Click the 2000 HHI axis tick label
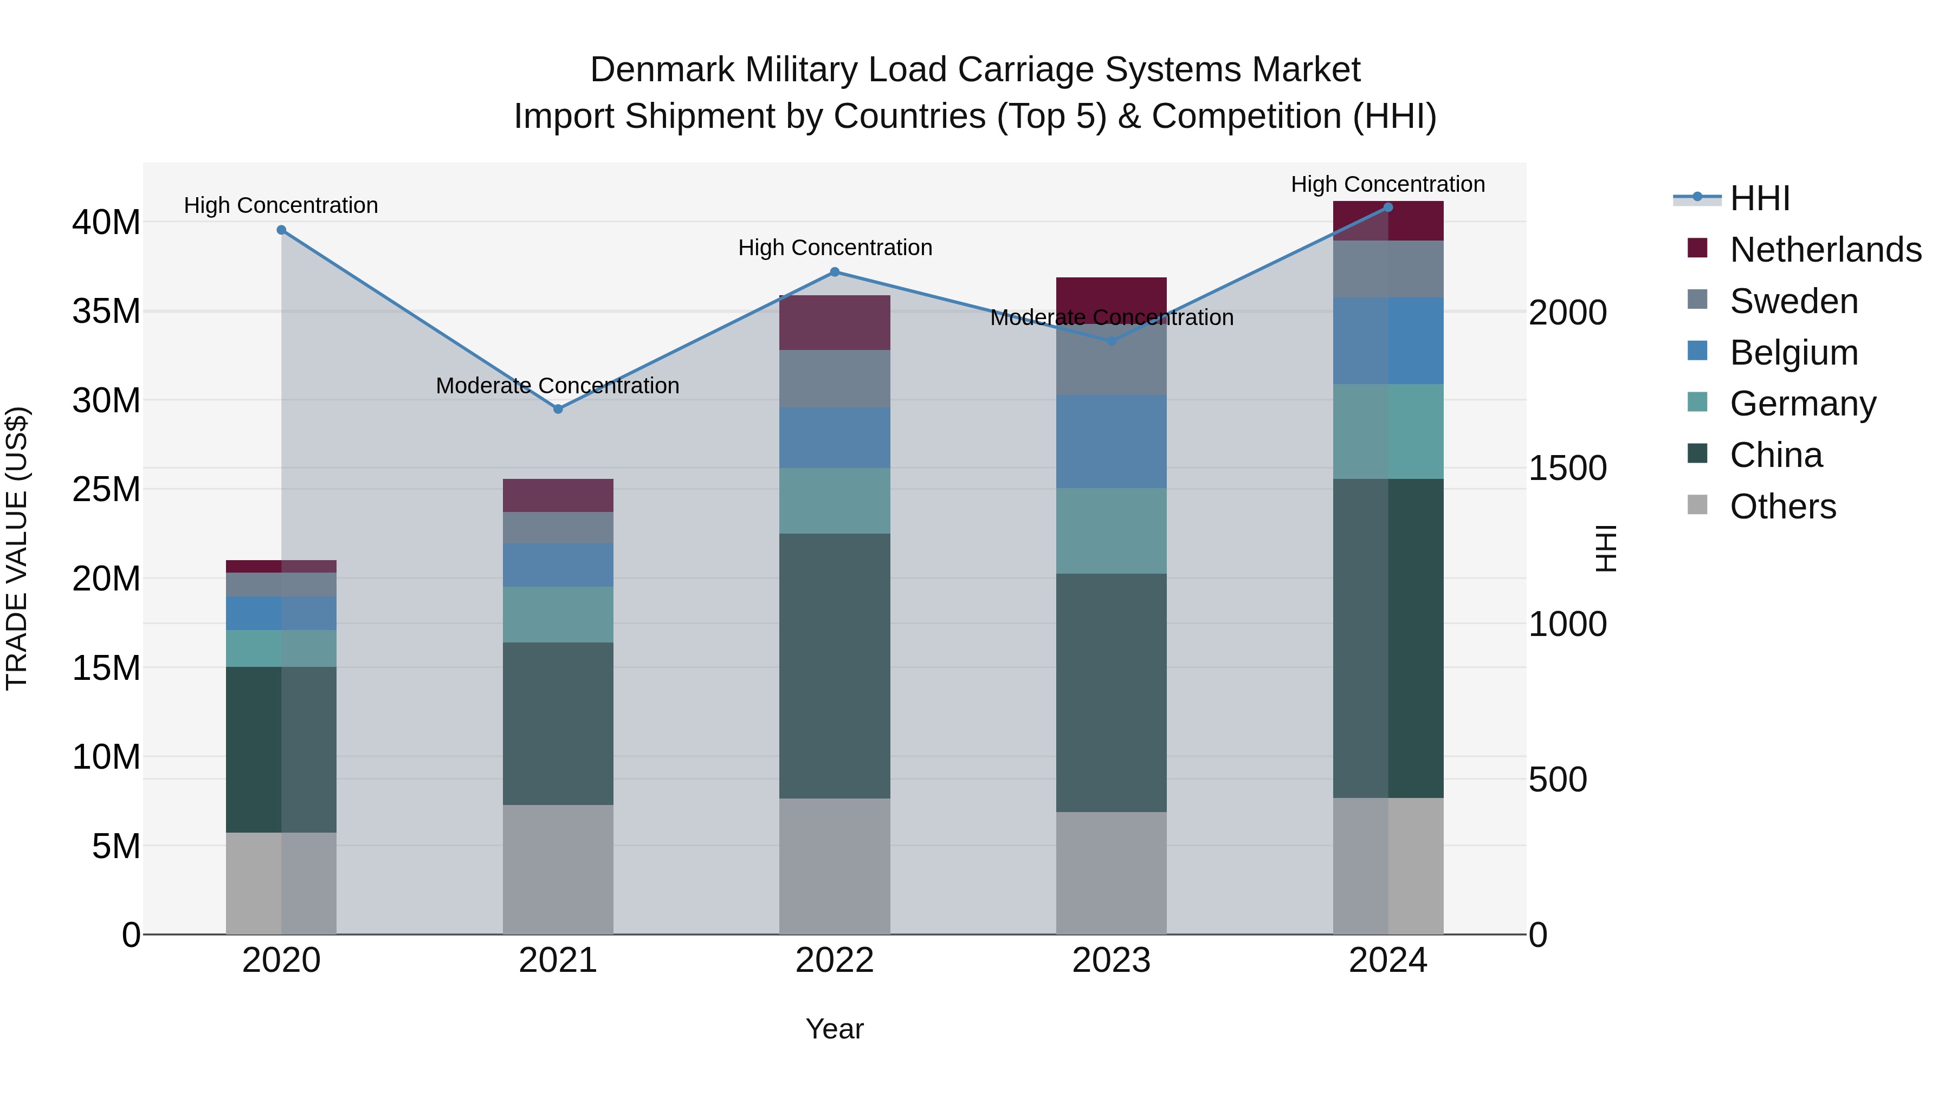This screenshot has height=1097, width=1951. click(1568, 313)
